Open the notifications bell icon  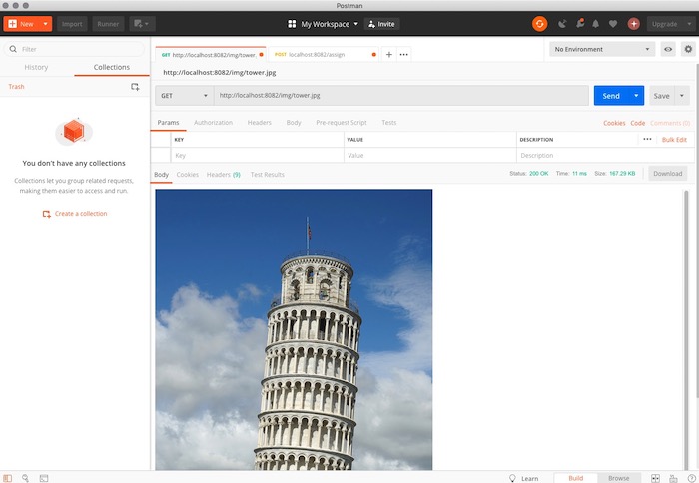coord(595,24)
